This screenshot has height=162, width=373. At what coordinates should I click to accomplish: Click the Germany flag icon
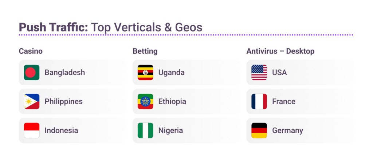259,130
